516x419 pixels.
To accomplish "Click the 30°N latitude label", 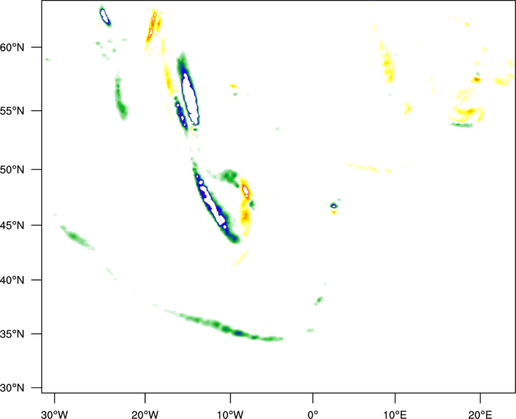I will coord(12,388).
